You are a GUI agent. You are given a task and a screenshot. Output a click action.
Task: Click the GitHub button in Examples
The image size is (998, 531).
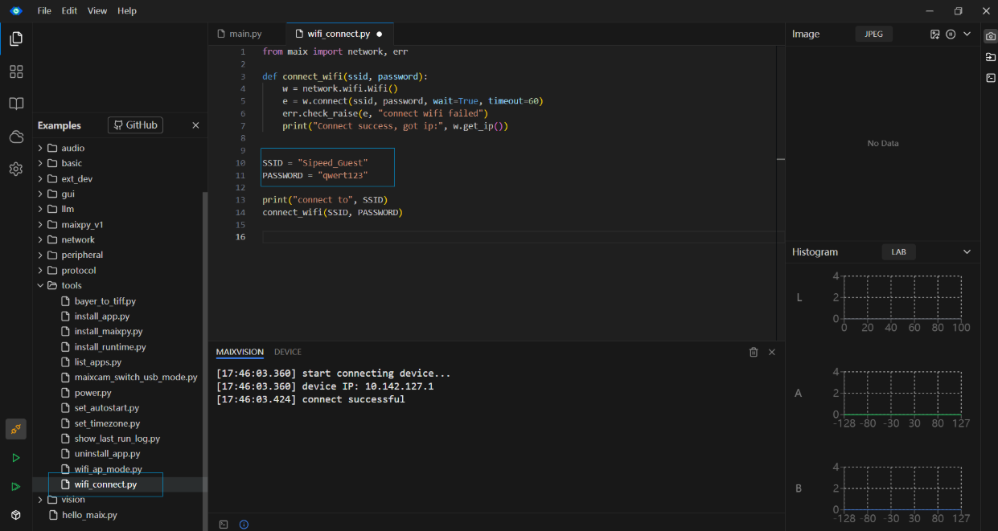pyautogui.click(x=136, y=125)
